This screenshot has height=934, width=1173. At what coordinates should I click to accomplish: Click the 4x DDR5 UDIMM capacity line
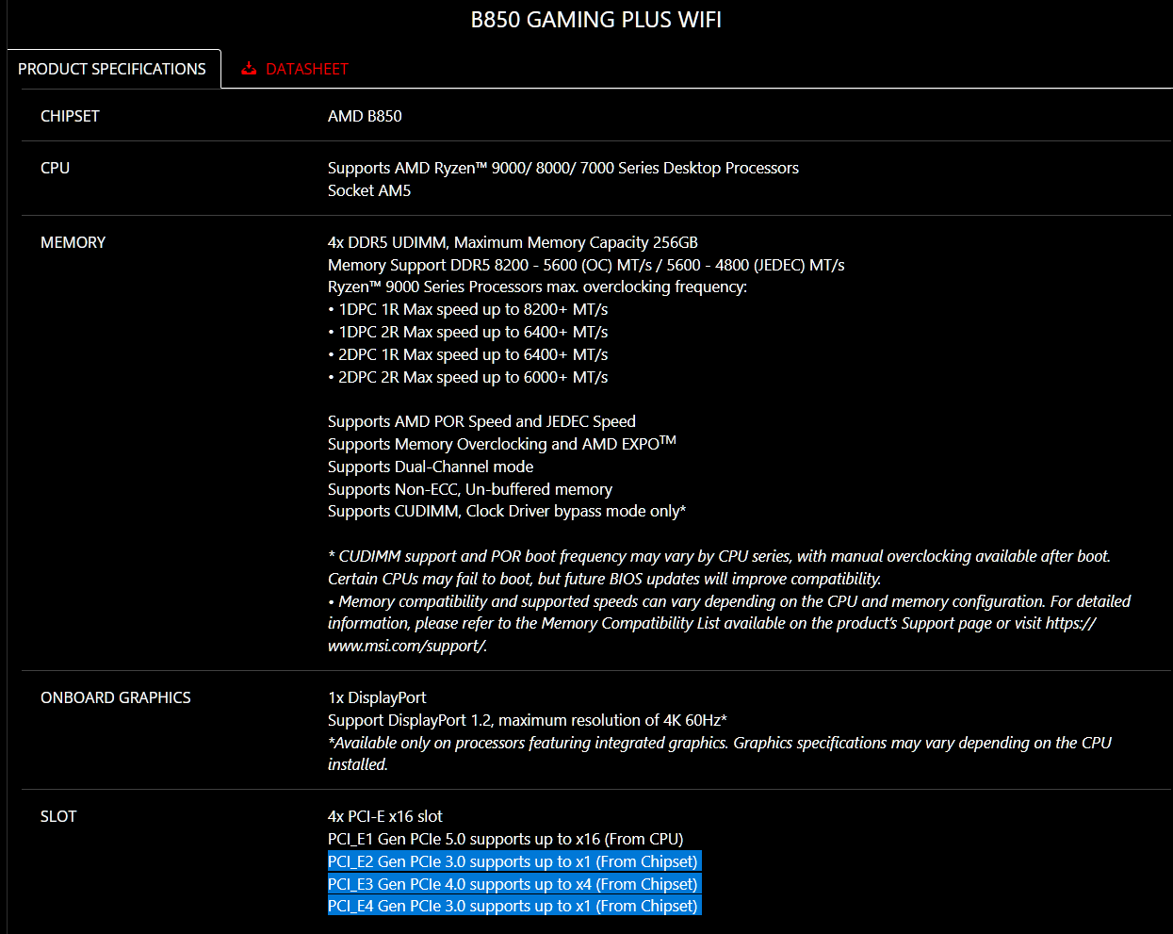(x=513, y=242)
